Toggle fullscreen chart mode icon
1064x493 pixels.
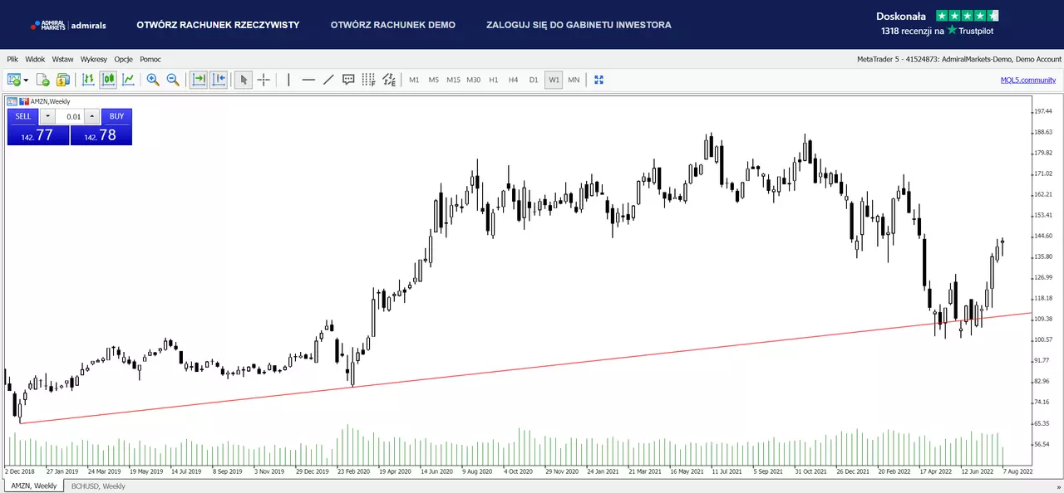tap(599, 80)
